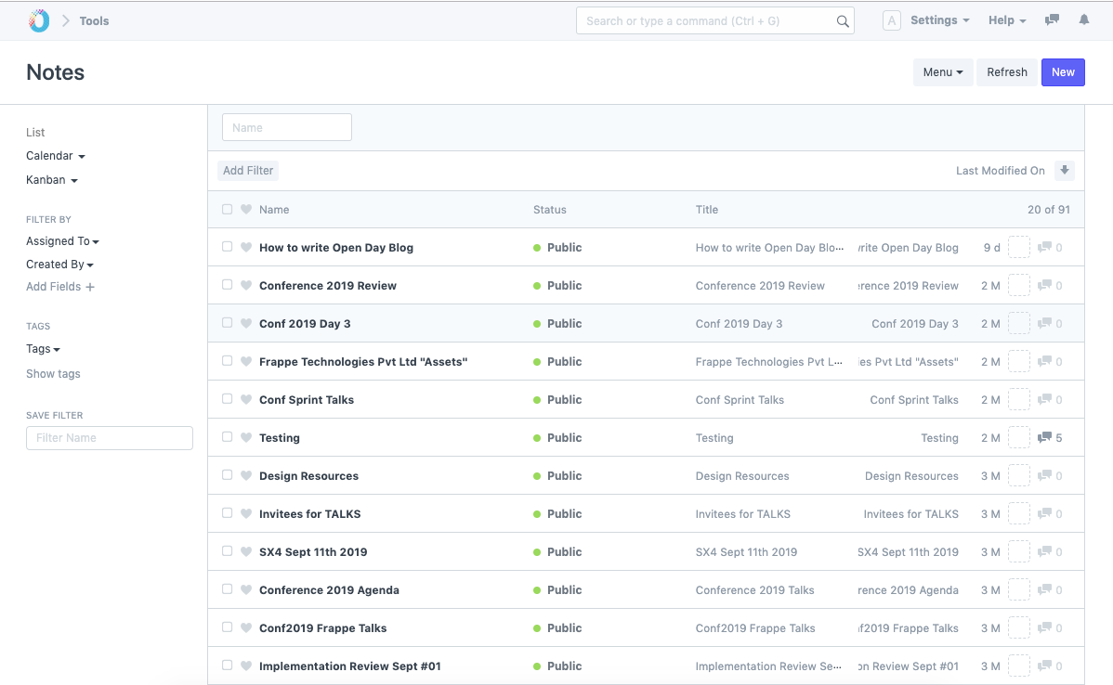Screen dimensions: 1113x685
Task: Open the Tags dropdown
Action: pos(43,349)
